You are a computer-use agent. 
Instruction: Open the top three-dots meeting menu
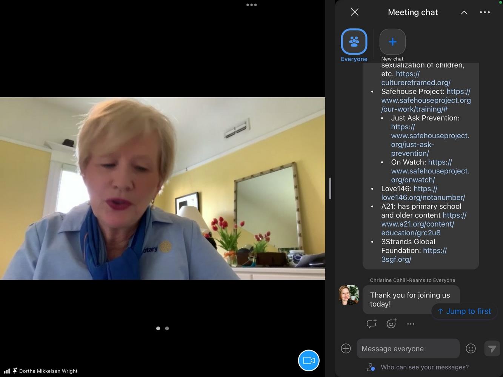coord(251,5)
